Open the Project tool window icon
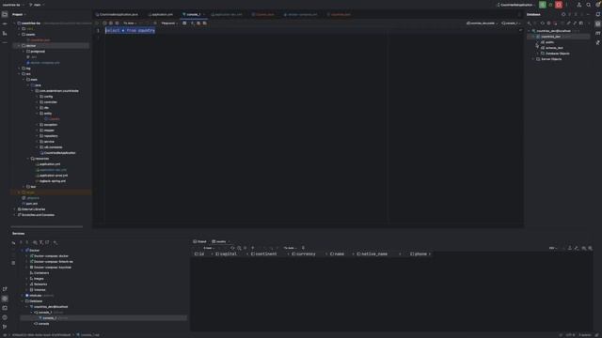 click(x=5, y=14)
